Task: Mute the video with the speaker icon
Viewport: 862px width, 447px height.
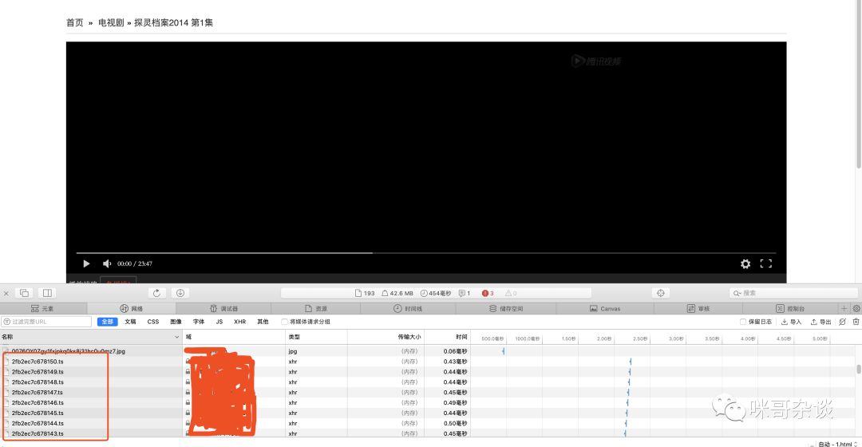Action: [107, 263]
